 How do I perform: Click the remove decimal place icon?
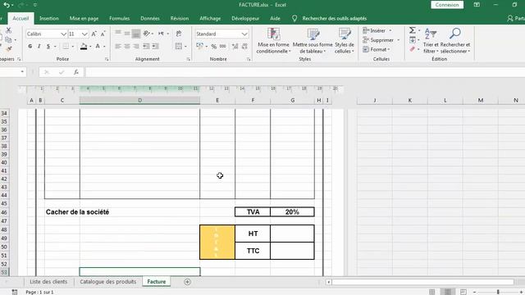(244, 47)
